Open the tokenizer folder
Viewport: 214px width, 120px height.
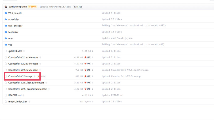click(13, 32)
